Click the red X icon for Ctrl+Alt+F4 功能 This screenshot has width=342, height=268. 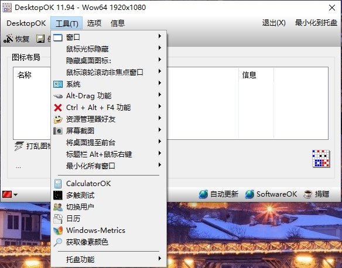pyautogui.click(x=58, y=108)
